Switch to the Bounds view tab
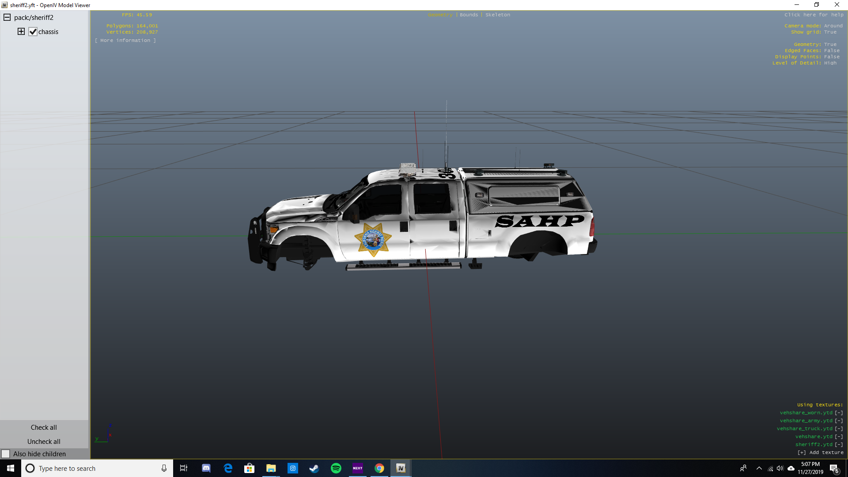Screen dimensions: 848x477 [469, 15]
